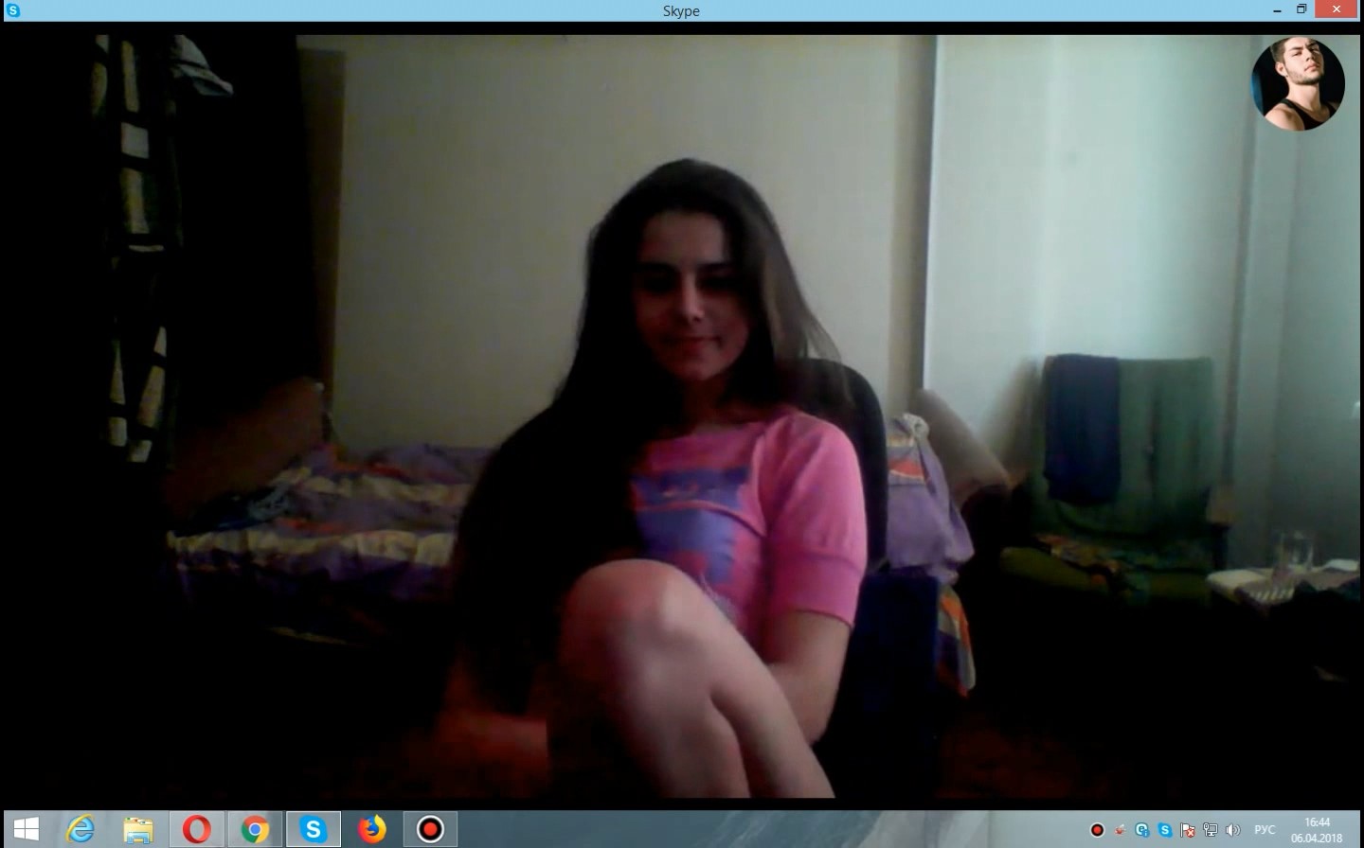Screen dimensions: 1364x848
Task: Open the clock showing 16:44
Action: click(1317, 830)
